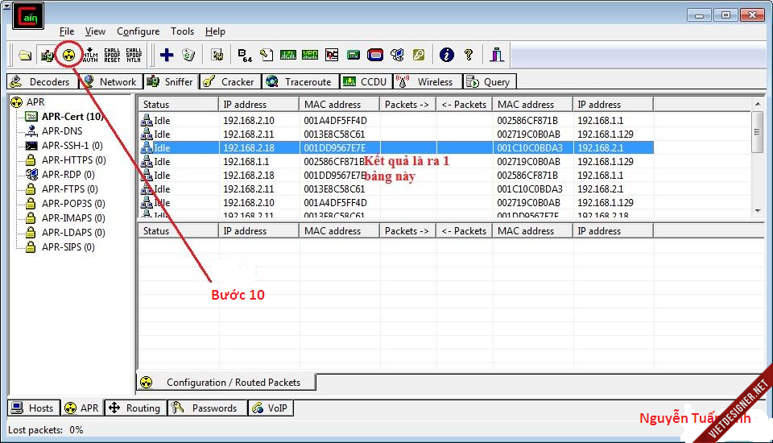Open the Passwords bottom tab
The image size is (773, 443).
207,408
